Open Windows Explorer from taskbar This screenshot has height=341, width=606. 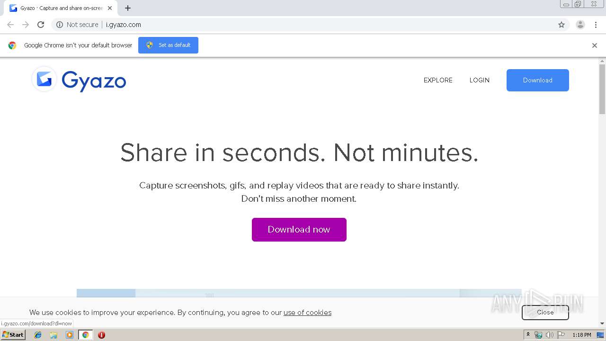[53, 335]
